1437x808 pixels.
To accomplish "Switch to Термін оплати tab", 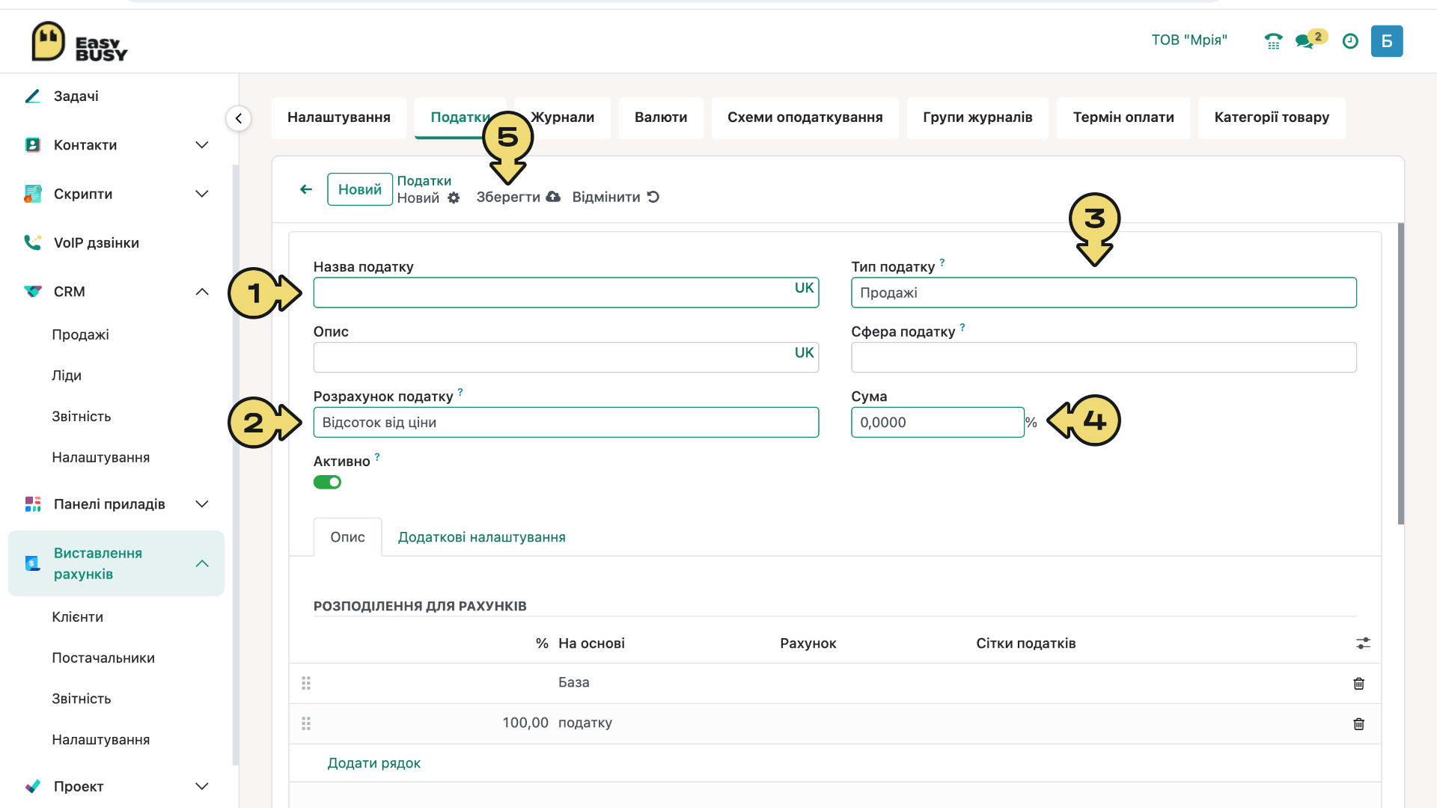I will (1123, 117).
